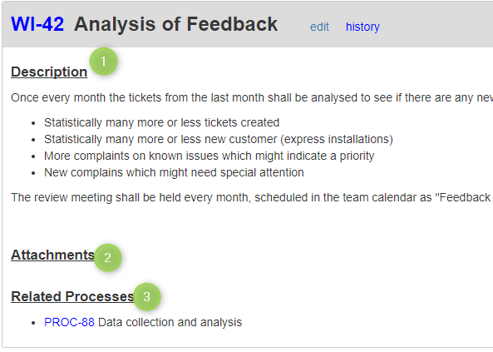
Task: Open the WI-42 item link
Action: (x=37, y=24)
